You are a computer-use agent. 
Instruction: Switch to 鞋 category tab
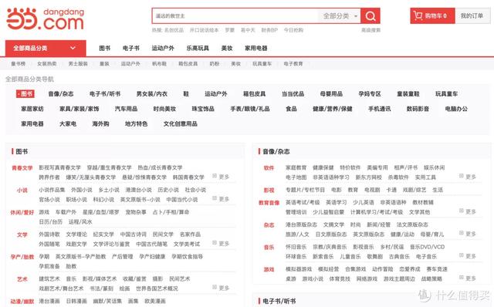click(x=186, y=94)
